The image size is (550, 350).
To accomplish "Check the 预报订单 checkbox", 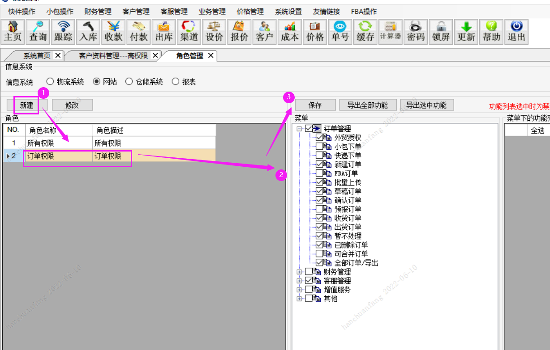I will click(x=320, y=209).
